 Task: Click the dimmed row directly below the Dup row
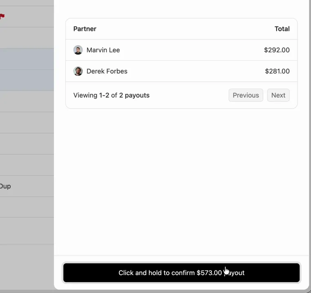click(x=27, y=207)
